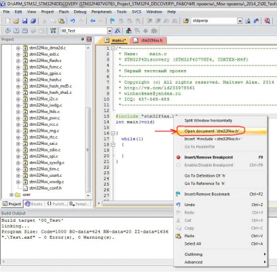Start debug session with magnifier icon
Viewport: 277px width, 272px height.
(267, 21)
